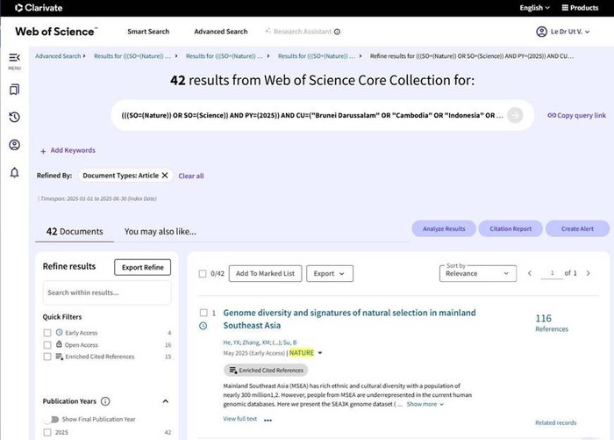Image resolution: width=614 pixels, height=440 pixels.
Task: Remove the Document Types Article filter
Action: pyautogui.click(x=165, y=176)
